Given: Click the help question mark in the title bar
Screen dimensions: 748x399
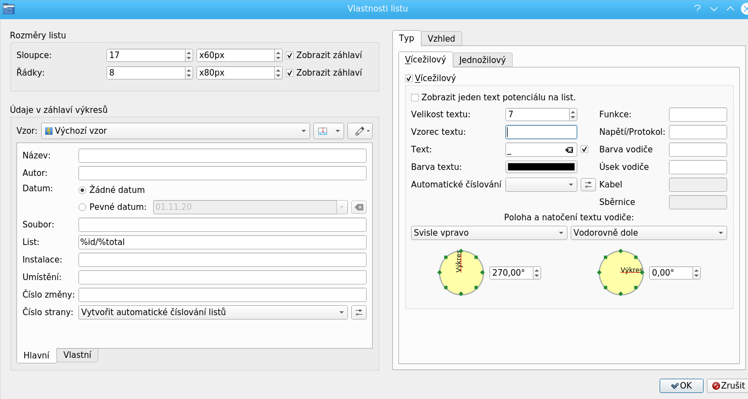Looking at the screenshot, I should click(698, 9).
